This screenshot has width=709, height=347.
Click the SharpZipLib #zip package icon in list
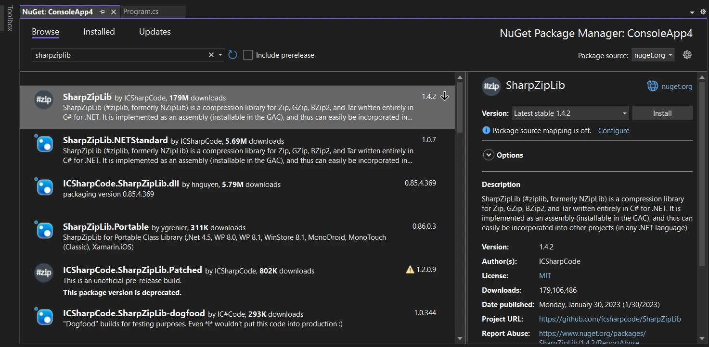44,100
